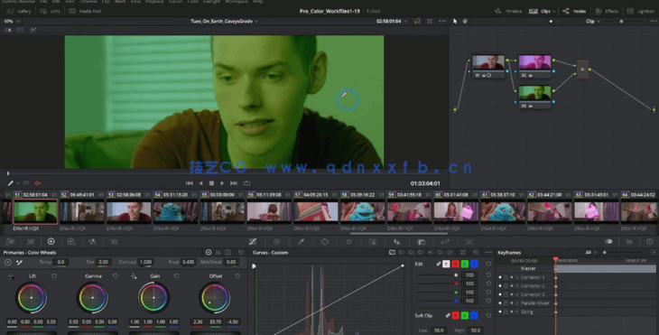Open node editor Clip mode dropdown
The image size is (659, 335).
(593, 21)
